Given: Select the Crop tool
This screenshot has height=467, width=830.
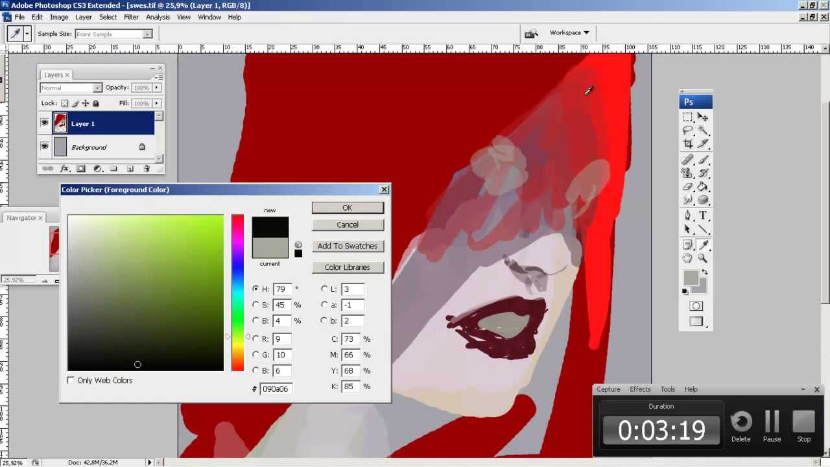Looking at the screenshot, I should [687, 143].
